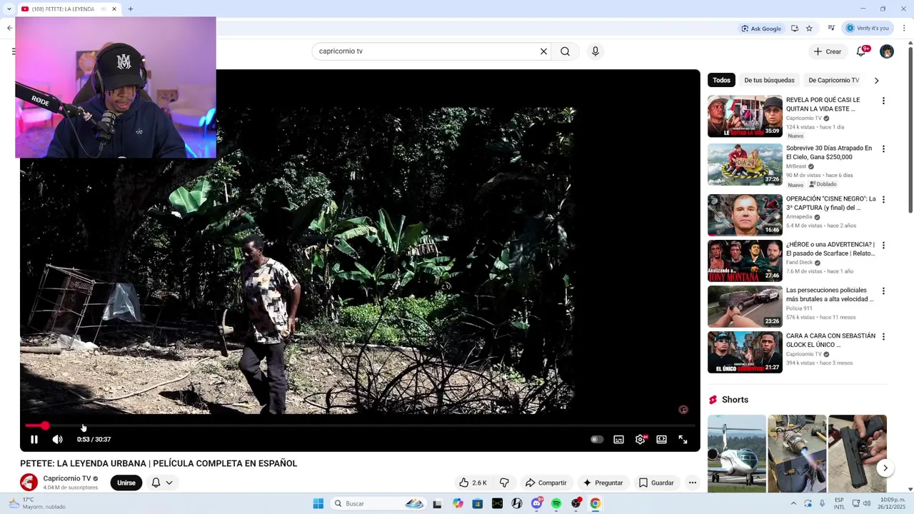Open the Microsoft Store taskbar icon
Viewport: 914px width, 514px height.
(x=477, y=504)
